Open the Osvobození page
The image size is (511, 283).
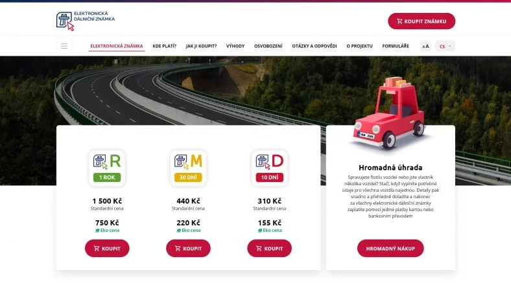pos(268,46)
